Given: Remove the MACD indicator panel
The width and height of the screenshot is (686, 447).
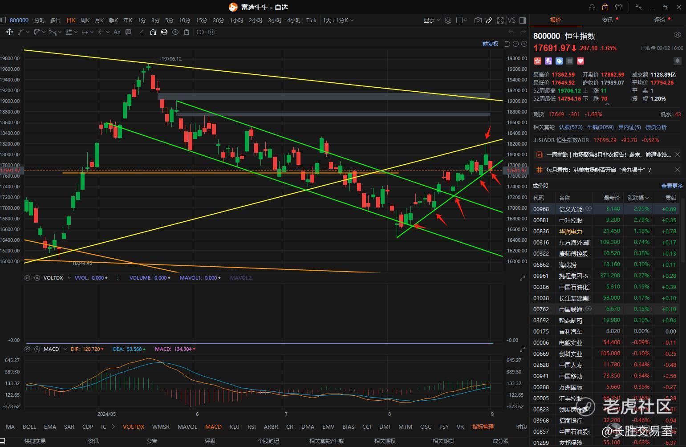Looking at the screenshot, I should [37, 349].
